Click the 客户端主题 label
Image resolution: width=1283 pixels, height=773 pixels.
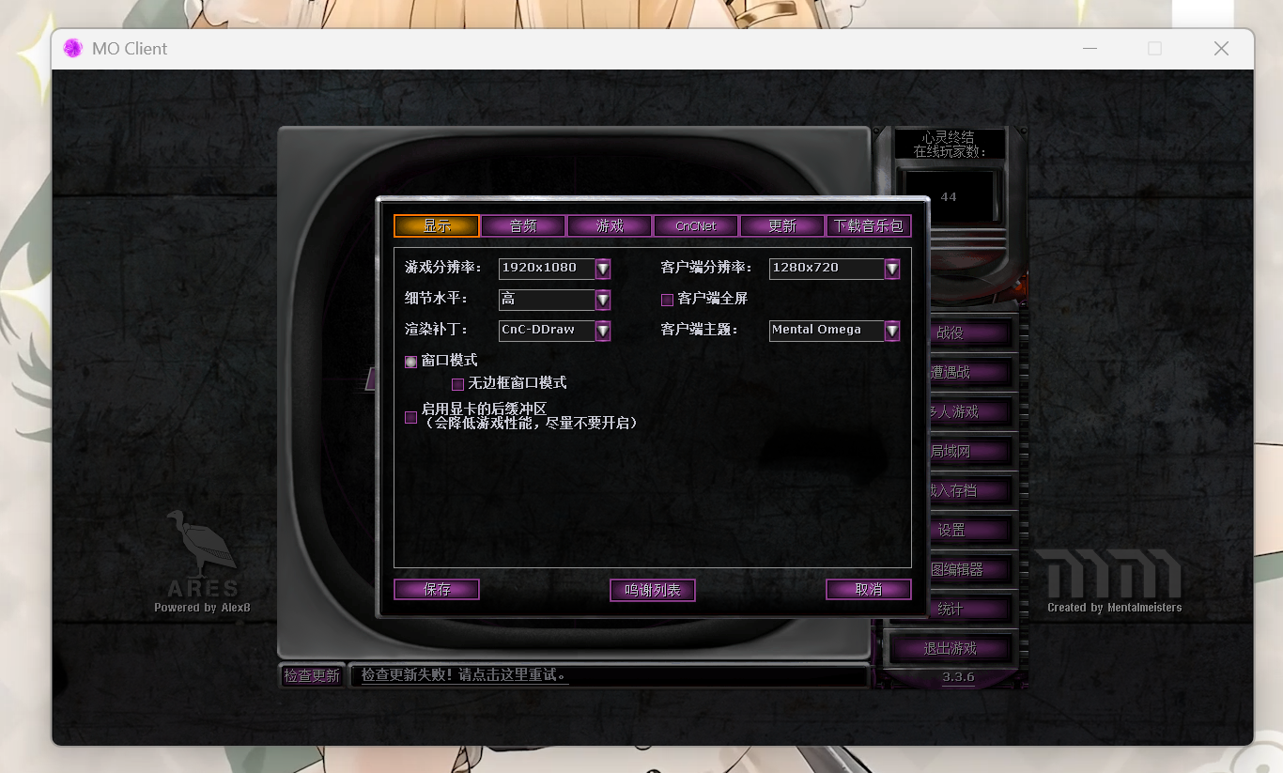click(700, 331)
